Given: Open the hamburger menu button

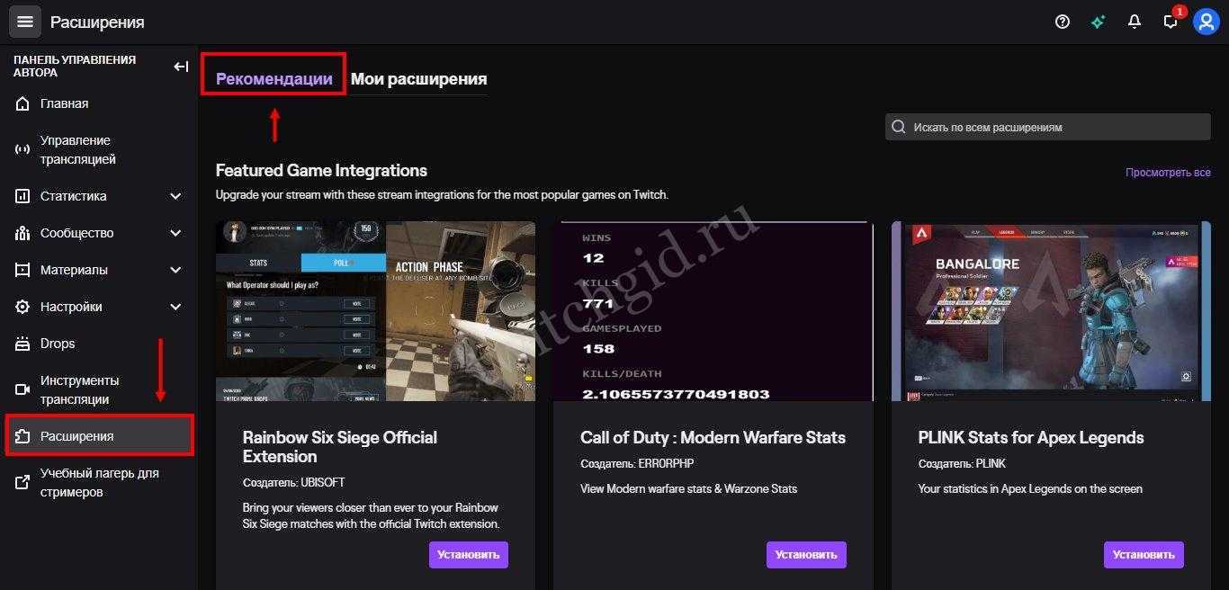Looking at the screenshot, I should point(24,22).
